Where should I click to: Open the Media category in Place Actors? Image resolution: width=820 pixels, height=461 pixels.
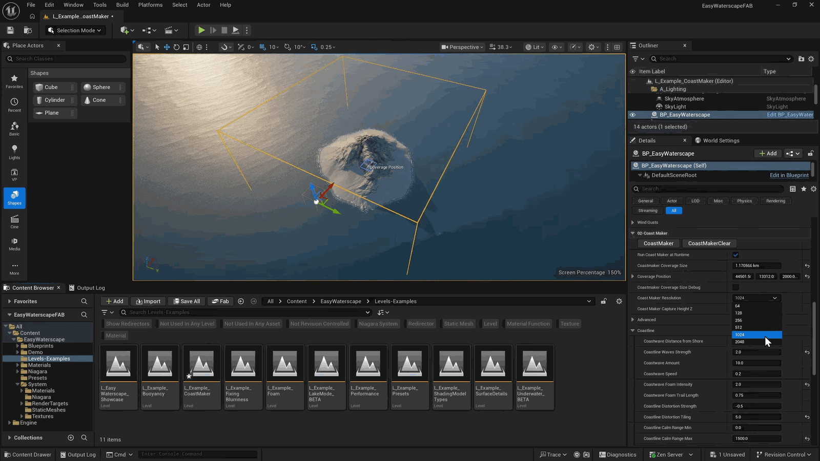coord(14,244)
